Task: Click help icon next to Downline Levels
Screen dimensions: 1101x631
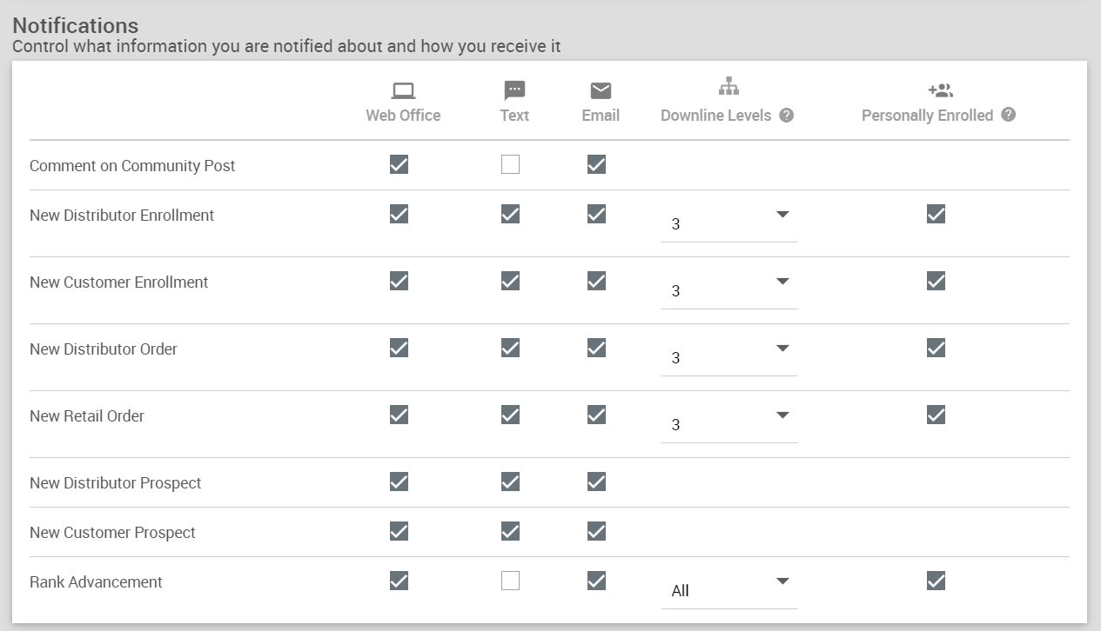Action: coord(786,116)
